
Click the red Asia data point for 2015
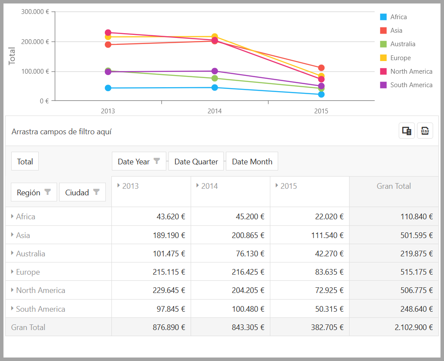click(321, 68)
